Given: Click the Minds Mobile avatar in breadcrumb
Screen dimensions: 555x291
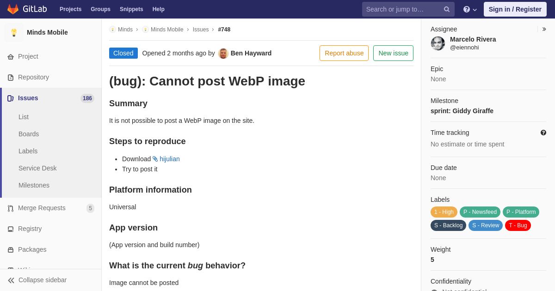Looking at the screenshot, I should pos(145,30).
